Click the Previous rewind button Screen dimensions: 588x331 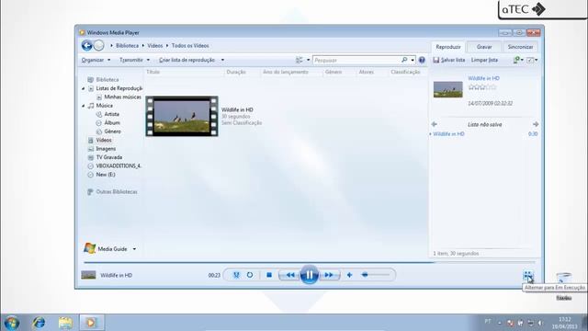289,275
